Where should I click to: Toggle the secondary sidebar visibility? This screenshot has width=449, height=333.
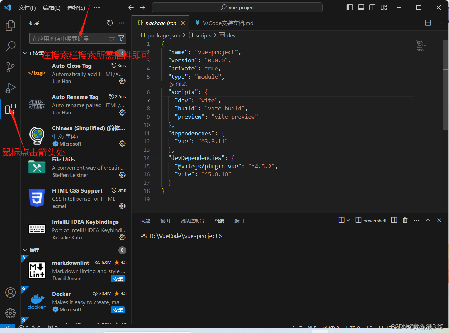(372, 7)
